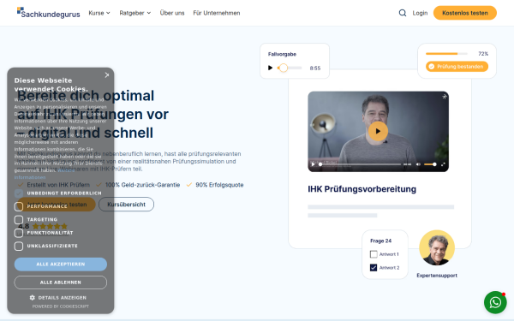Open the Über uns page

click(172, 13)
